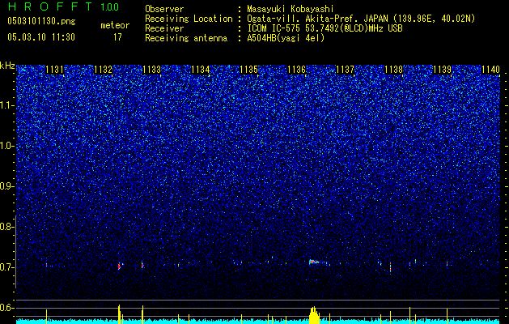509x324 pixels.
Task: Click the "Receiving antenna" label
Action: 186,38
